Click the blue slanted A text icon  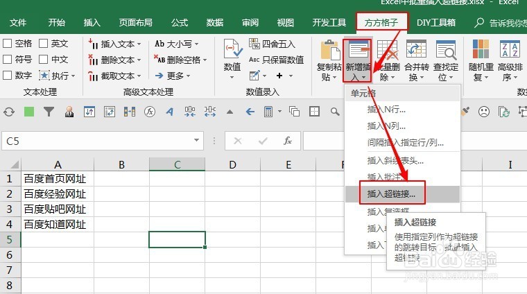[x=170, y=112]
